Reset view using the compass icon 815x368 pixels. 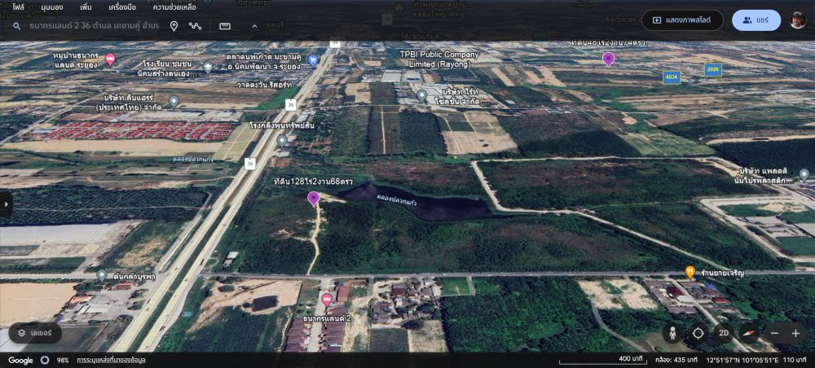(x=748, y=333)
